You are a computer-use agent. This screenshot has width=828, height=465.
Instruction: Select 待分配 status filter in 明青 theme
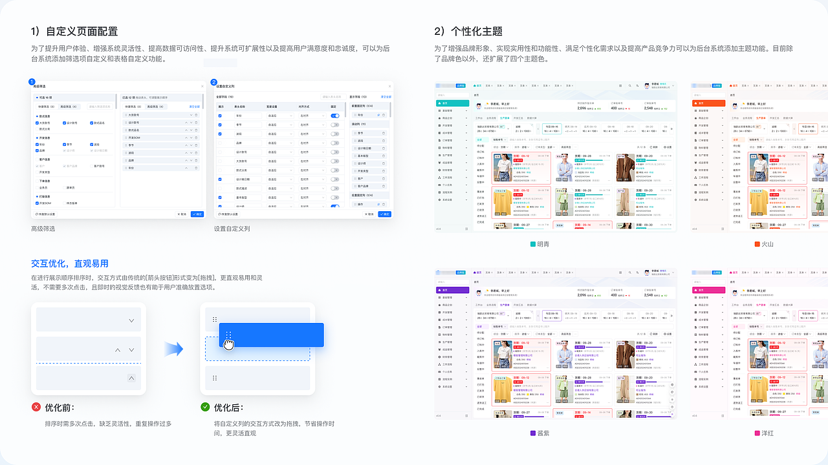coord(481,146)
